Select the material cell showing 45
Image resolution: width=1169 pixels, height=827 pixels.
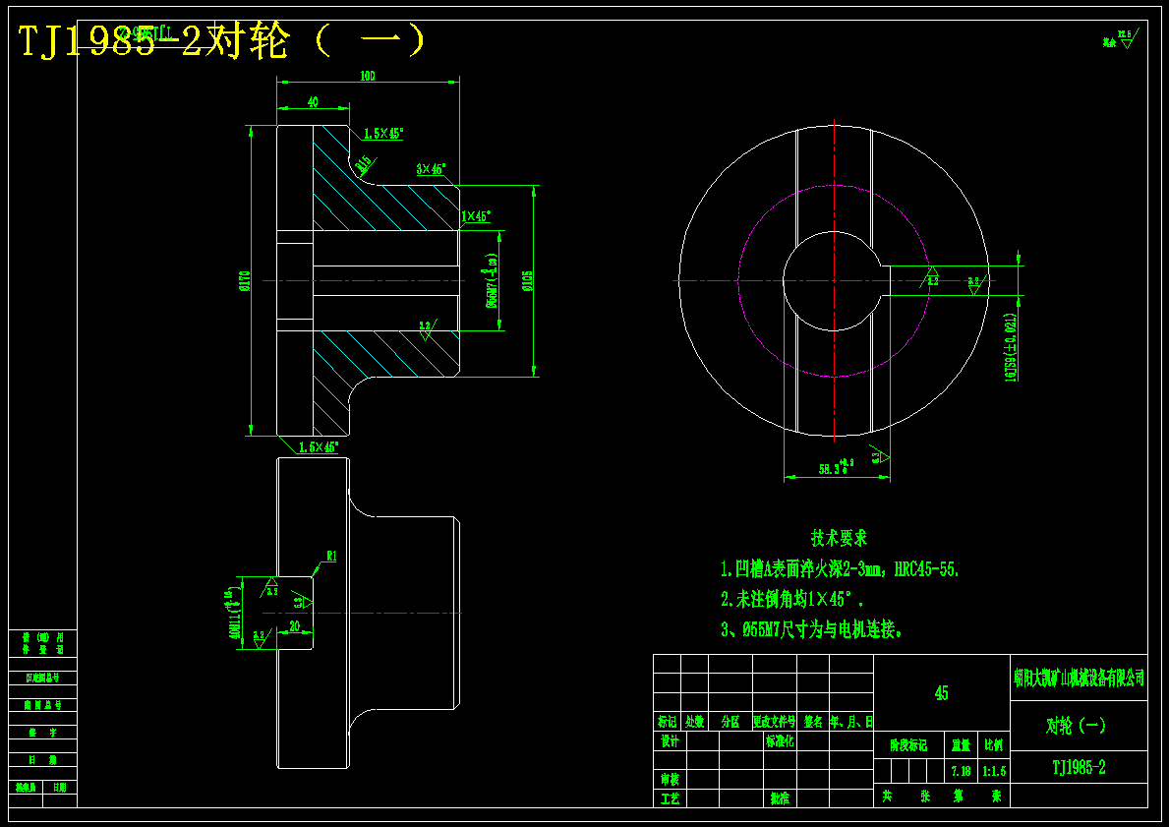tap(942, 692)
